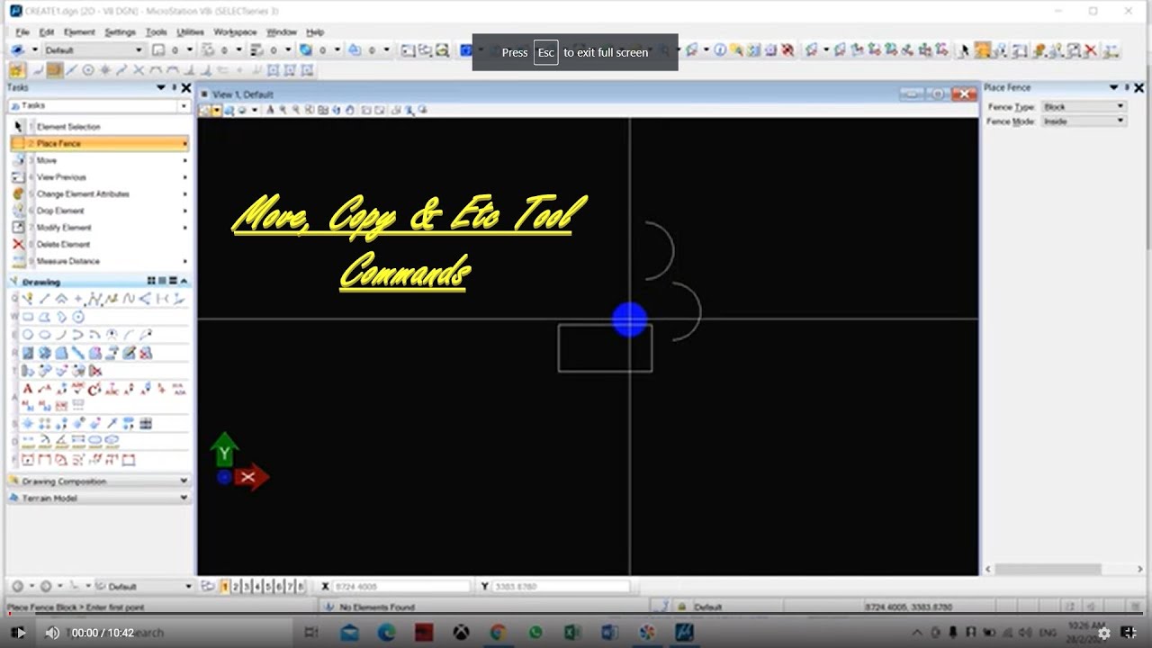Click the Place Arc tool in Drawing E row
The width and height of the screenshot is (1152, 648).
click(x=62, y=335)
